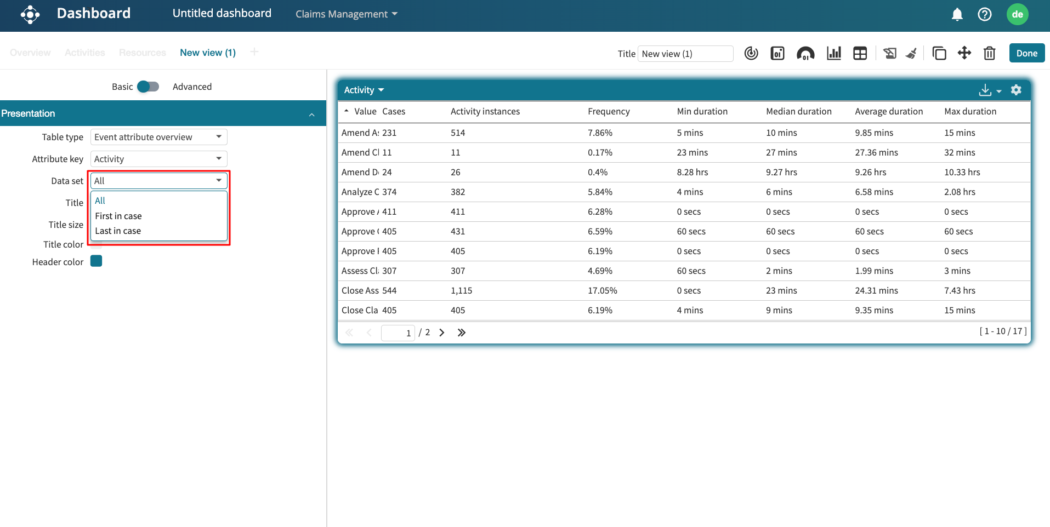Viewport: 1050px width, 527px height.
Task: Collapse the Presentation section
Action: (x=311, y=114)
